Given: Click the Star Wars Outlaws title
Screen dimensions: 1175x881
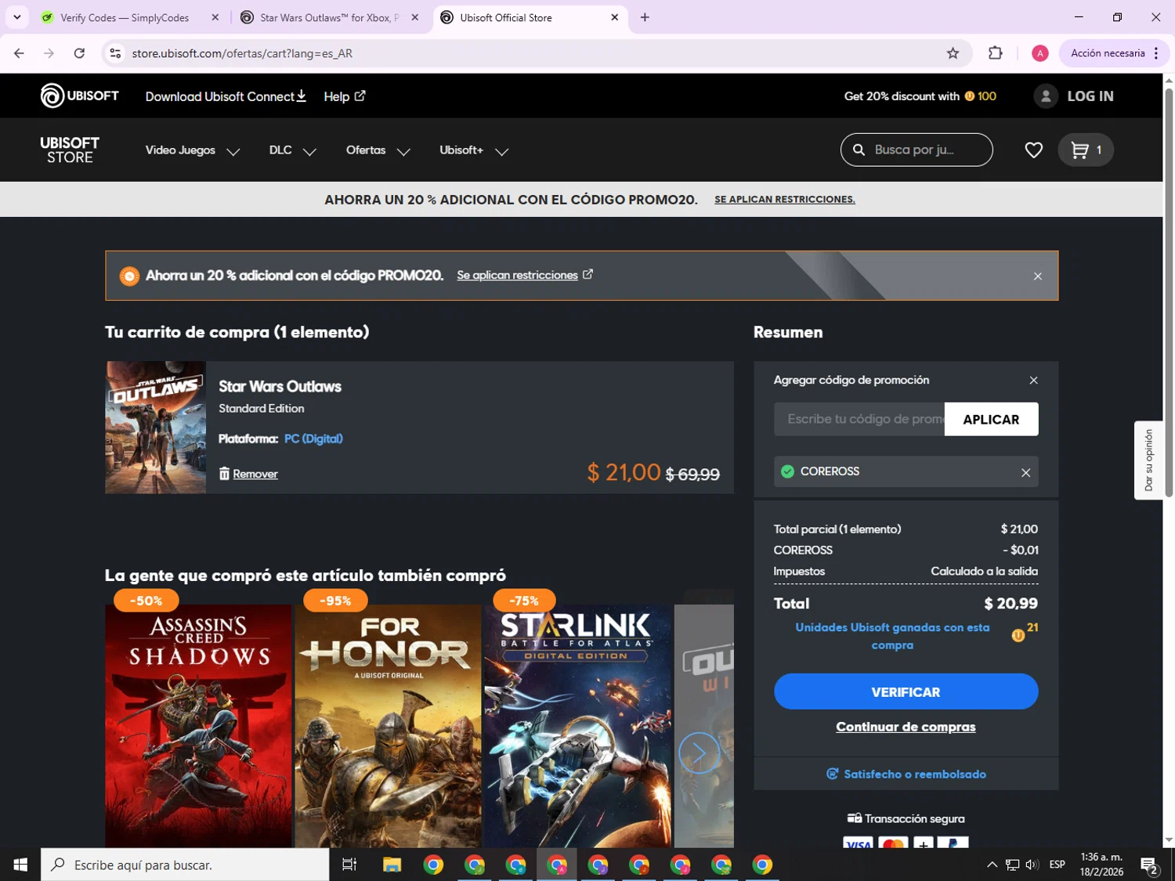Looking at the screenshot, I should 280,386.
